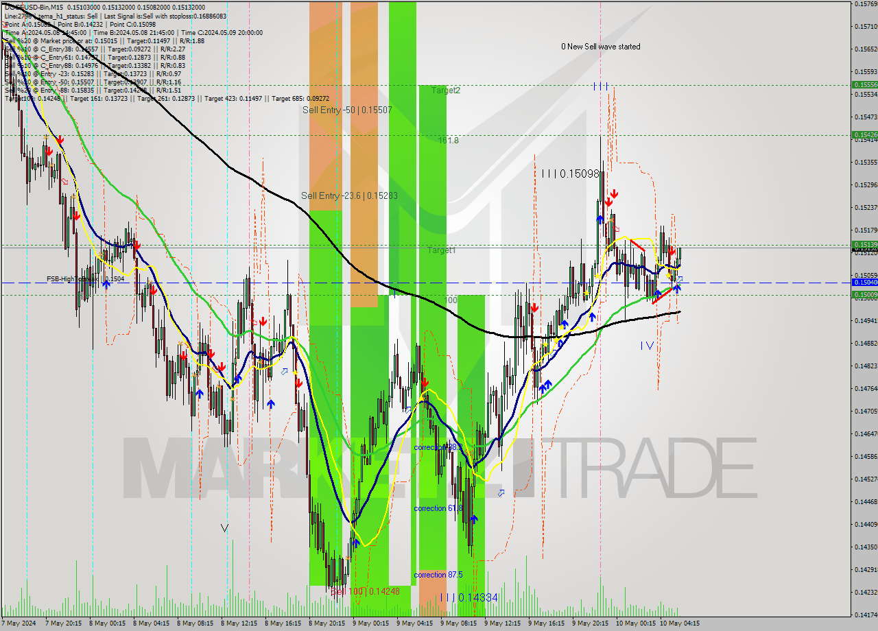The image size is (878, 631).
Task: Click the '7 May 2024' time axis label
Action: click(18, 623)
